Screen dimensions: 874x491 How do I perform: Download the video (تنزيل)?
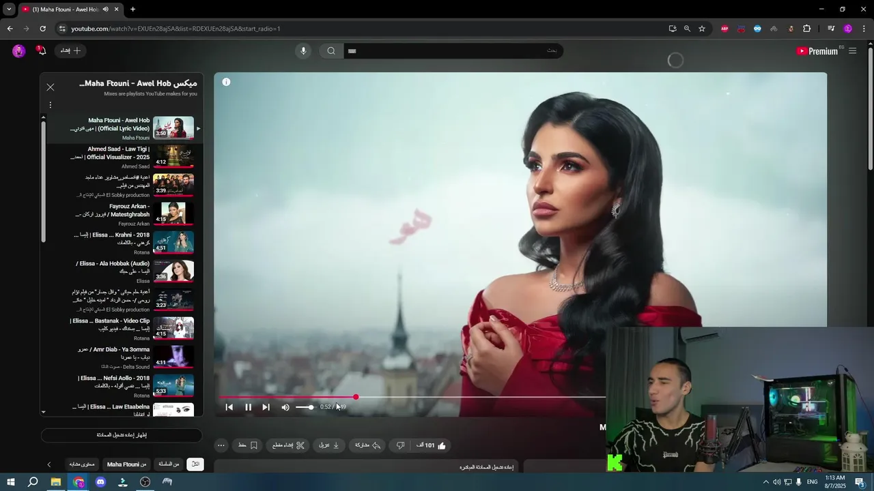[329, 445]
